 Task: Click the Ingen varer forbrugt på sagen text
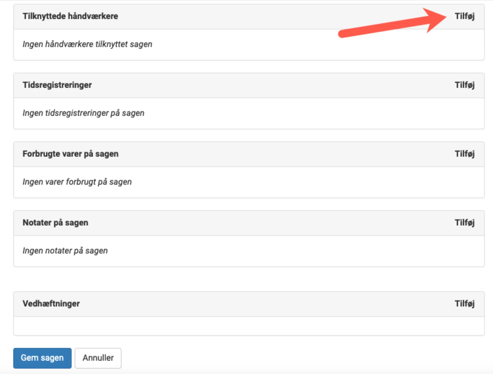tap(77, 182)
